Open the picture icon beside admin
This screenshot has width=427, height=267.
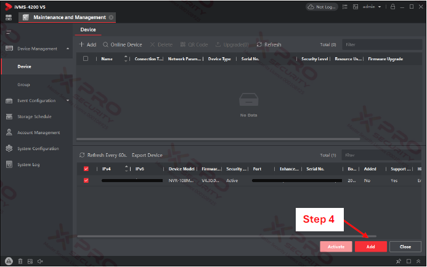[x=356, y=7]
